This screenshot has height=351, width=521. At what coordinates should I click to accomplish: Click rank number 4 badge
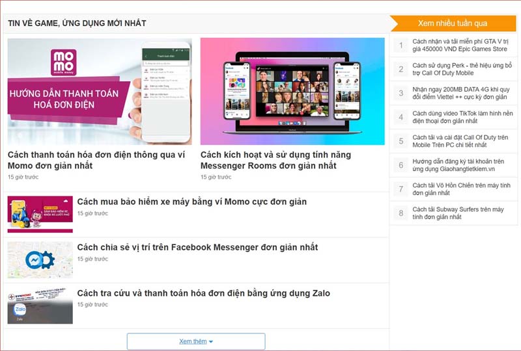(x=401, y=117)
